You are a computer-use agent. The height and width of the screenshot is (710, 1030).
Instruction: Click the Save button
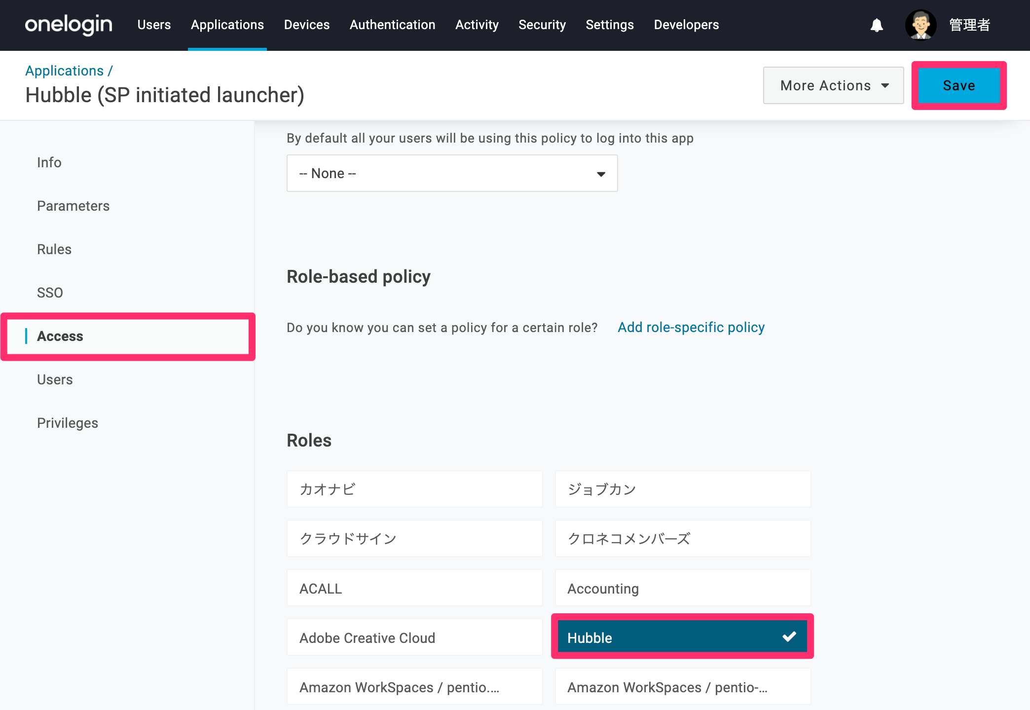point(959,85)
